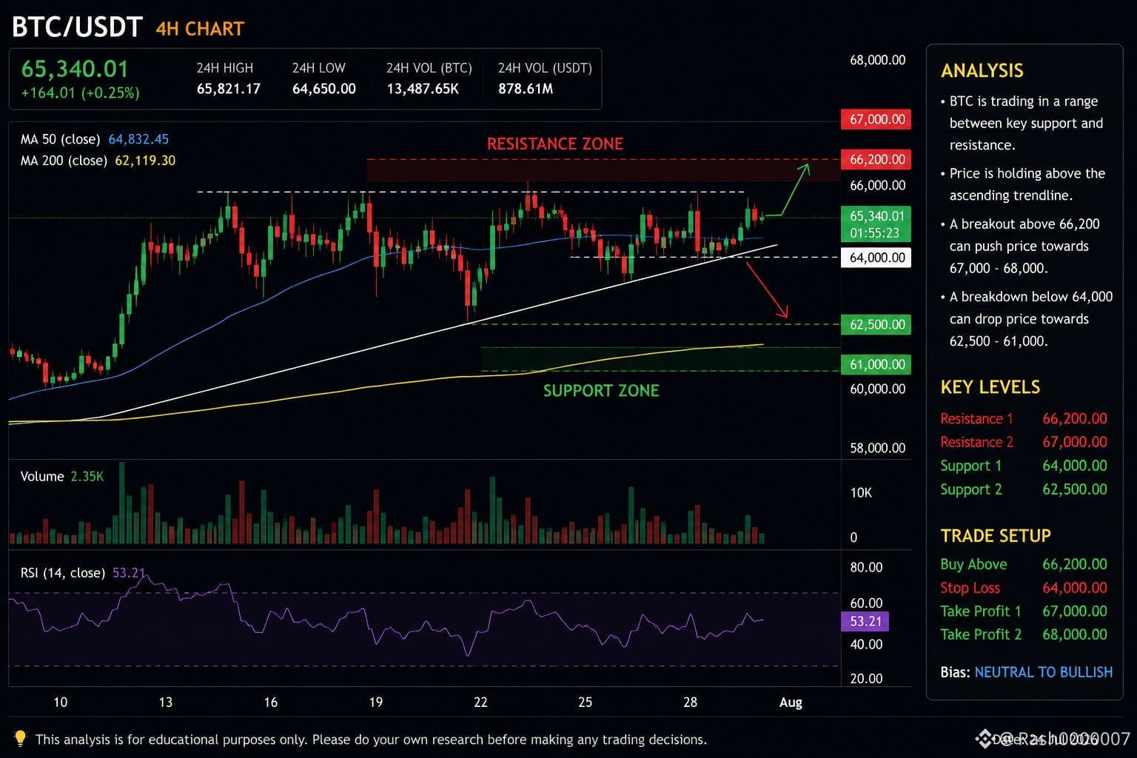Click the Take Profit 2 label
Screen dimensions: 1137x758
tap(981, 635)
